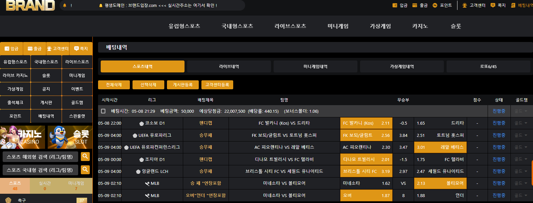
Task: Open 출금 withdrawal in top header
Action: point(420,5)
